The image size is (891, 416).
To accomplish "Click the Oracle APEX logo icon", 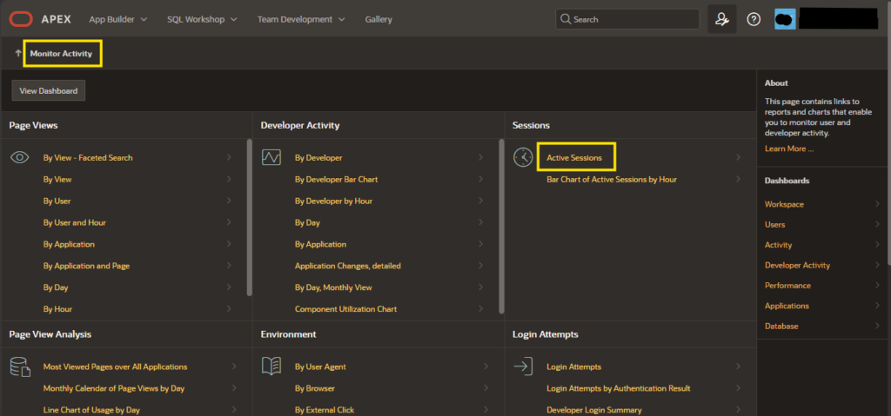I will (21, 19).
